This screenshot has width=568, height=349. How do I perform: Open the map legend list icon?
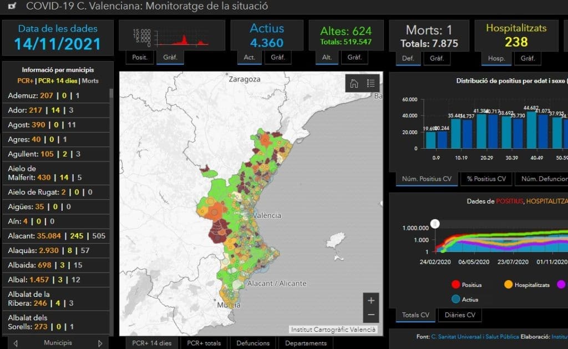click(x=371, y=84)
